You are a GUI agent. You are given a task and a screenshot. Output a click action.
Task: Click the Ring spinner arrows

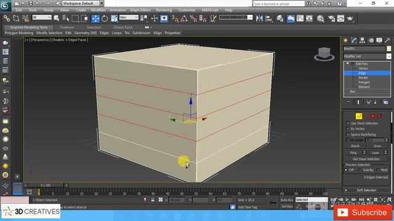[364, 153]
